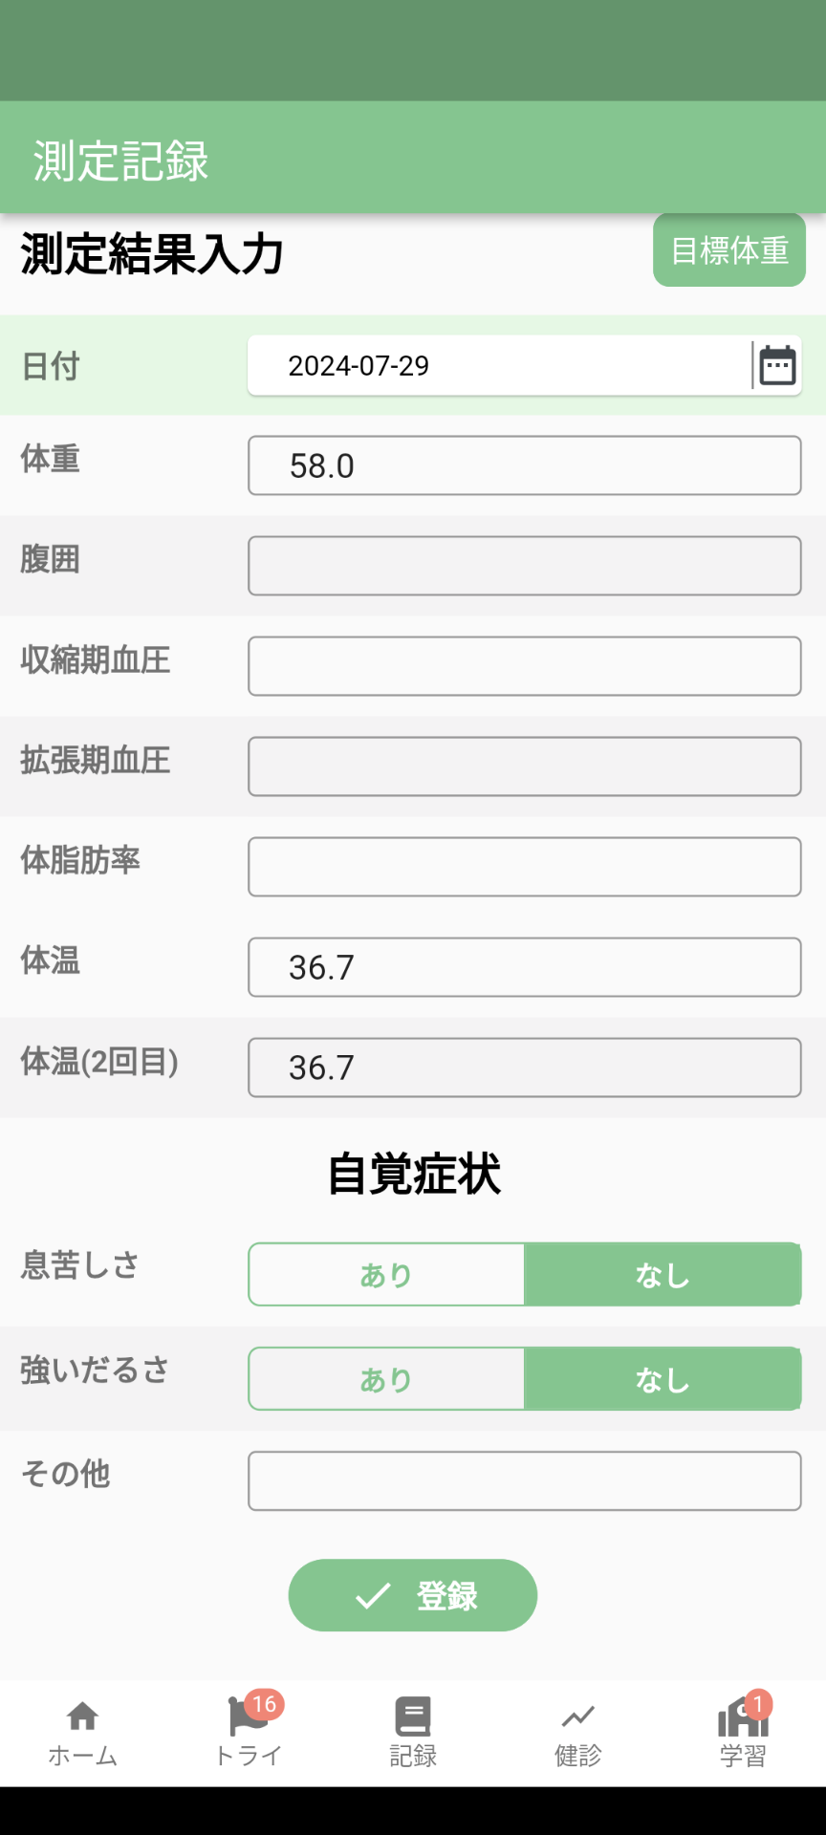The image size is (826, 1835).
Task: Select あり for 息苦しさ
Action: click(x=386, y=1274)
